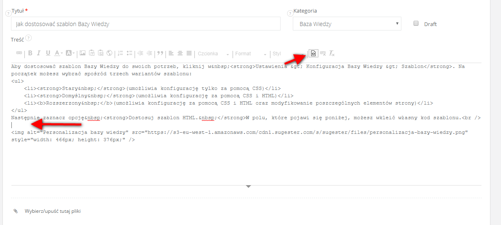Image resolution: width=501 pixels, height=225 pixels.
Task: Click the paperclip attachment icon
Action: [x=16, y=211]
